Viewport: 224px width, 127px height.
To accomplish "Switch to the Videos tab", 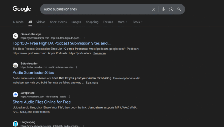I will [41, 22].
